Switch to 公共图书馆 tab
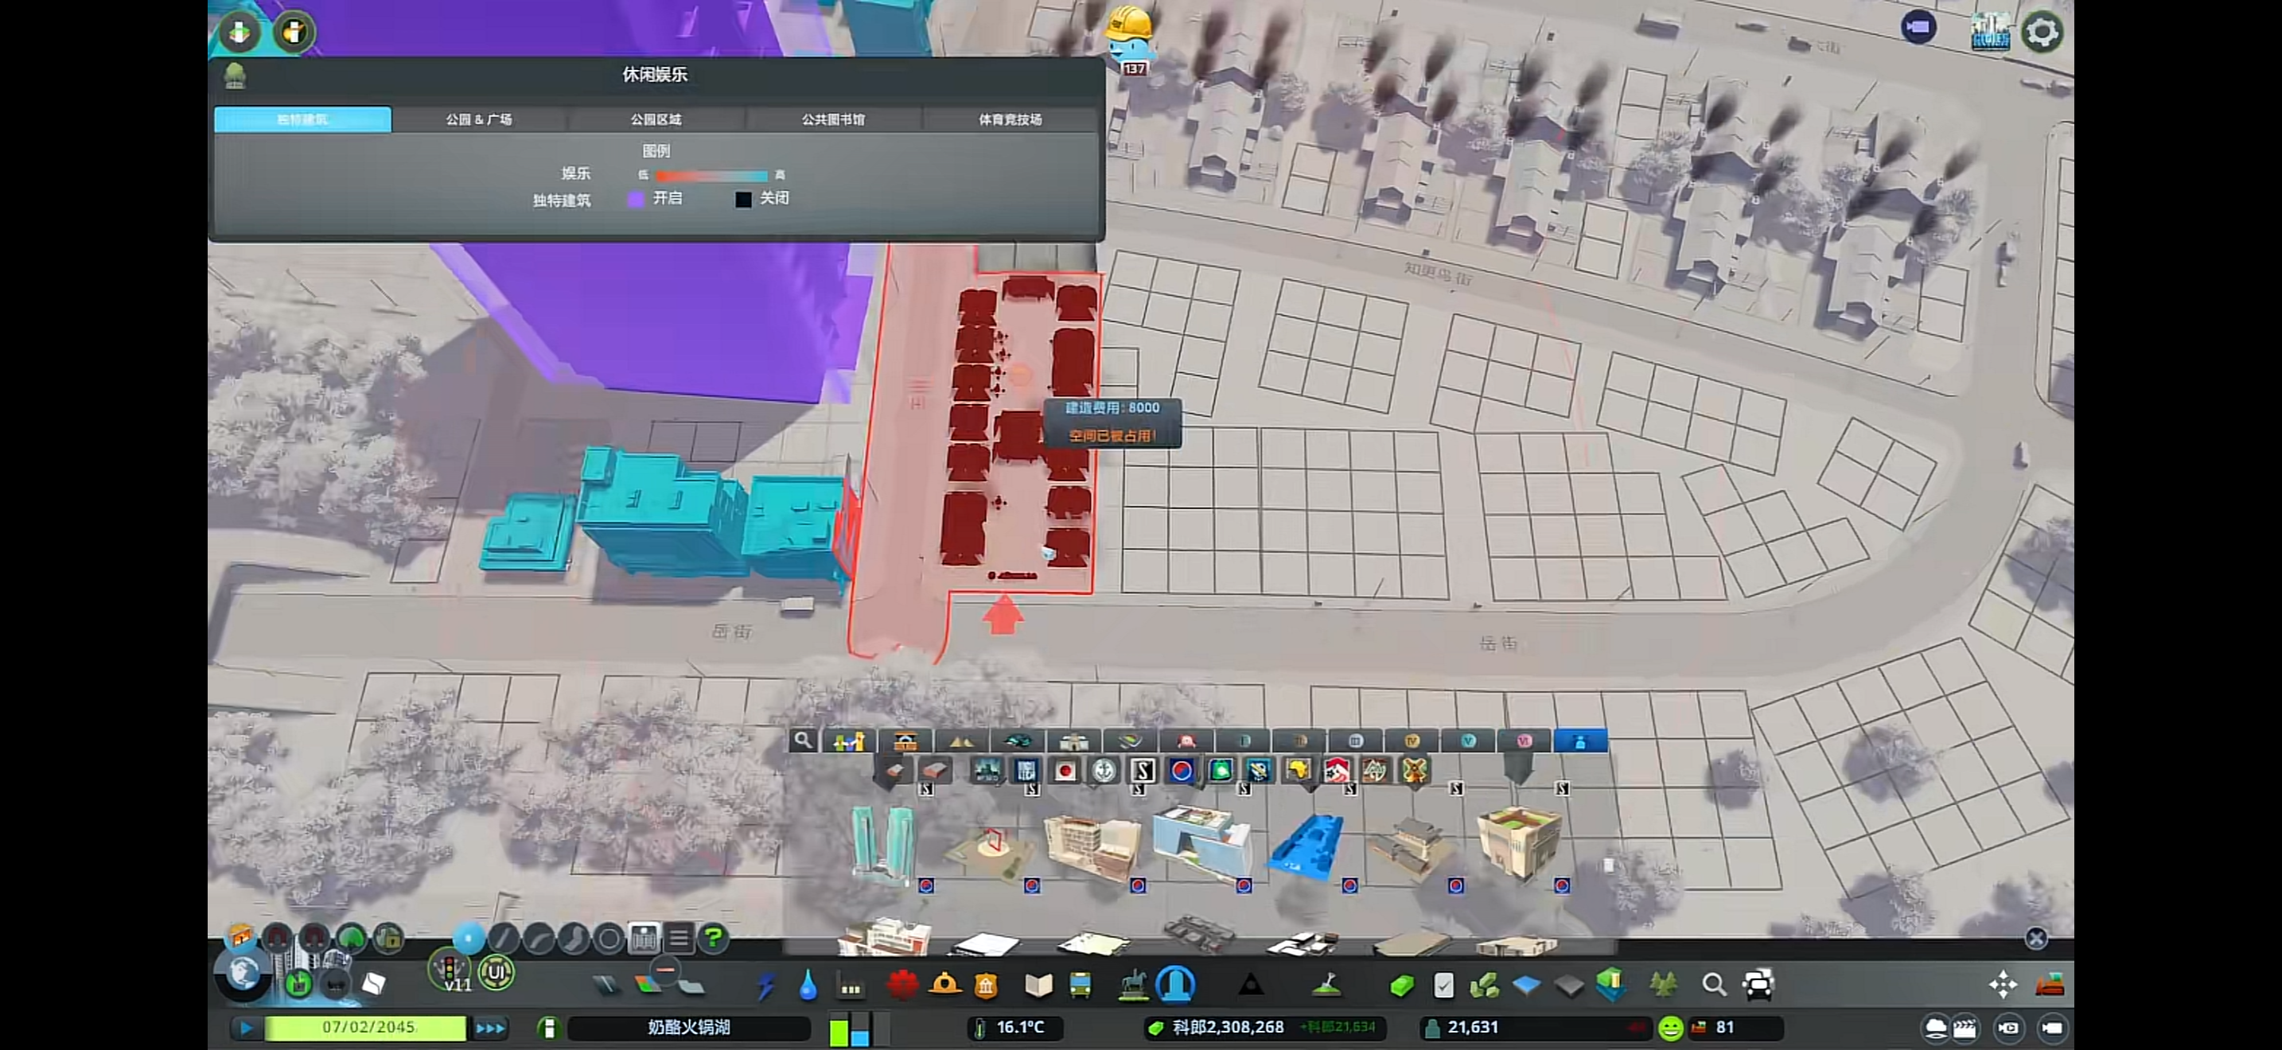 coord(833,119)
